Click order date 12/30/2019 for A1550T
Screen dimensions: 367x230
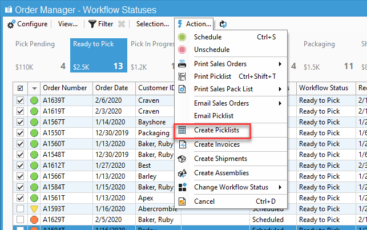(114, 133)
